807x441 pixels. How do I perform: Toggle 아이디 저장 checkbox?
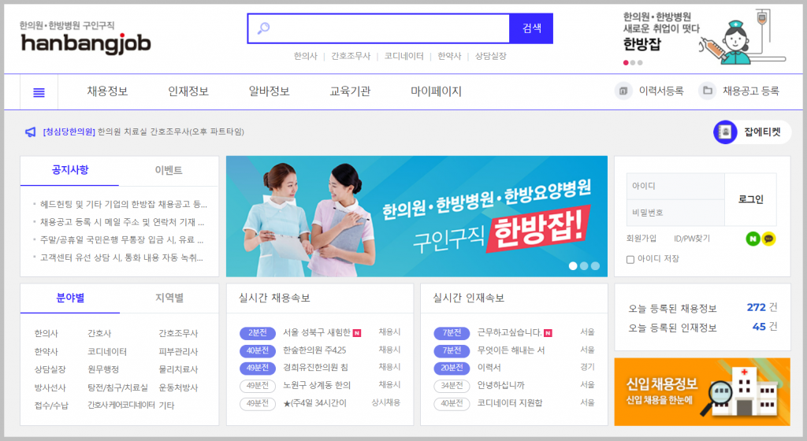click(x=630, y=260)
